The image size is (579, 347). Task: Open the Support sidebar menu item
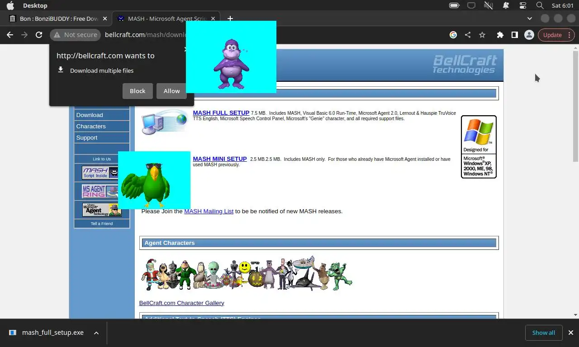click(x=102, y=137)
